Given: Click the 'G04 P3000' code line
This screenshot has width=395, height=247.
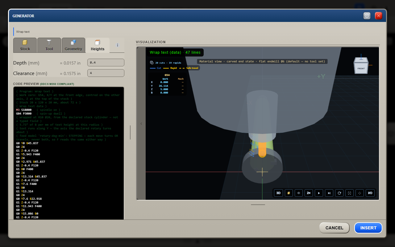Looking at the screenshot, I should click(x=24, y=114).
